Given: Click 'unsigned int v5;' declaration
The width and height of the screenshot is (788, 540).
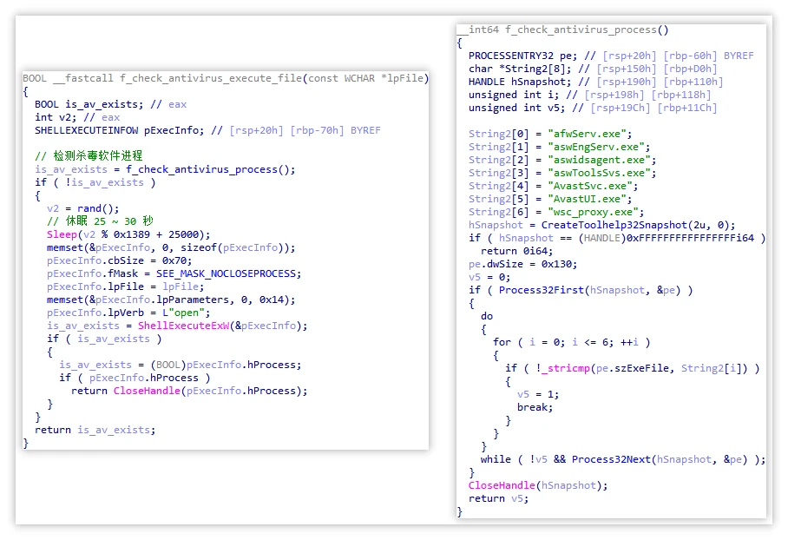Looking at the screenshot, I should coord(517,109).
